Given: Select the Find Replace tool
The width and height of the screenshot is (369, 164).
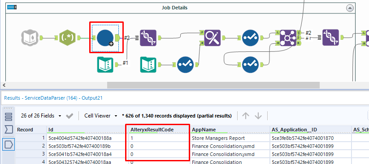Looking at the screenshot, I should [x=212, y=38].
